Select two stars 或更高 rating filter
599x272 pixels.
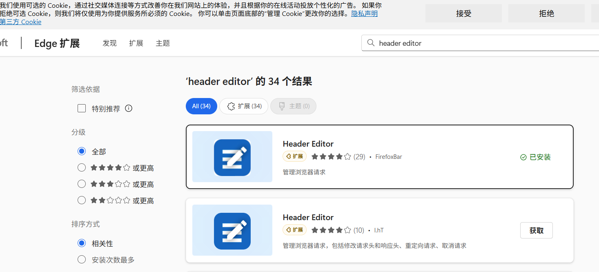pyautogui.click(x=82, y=200)
